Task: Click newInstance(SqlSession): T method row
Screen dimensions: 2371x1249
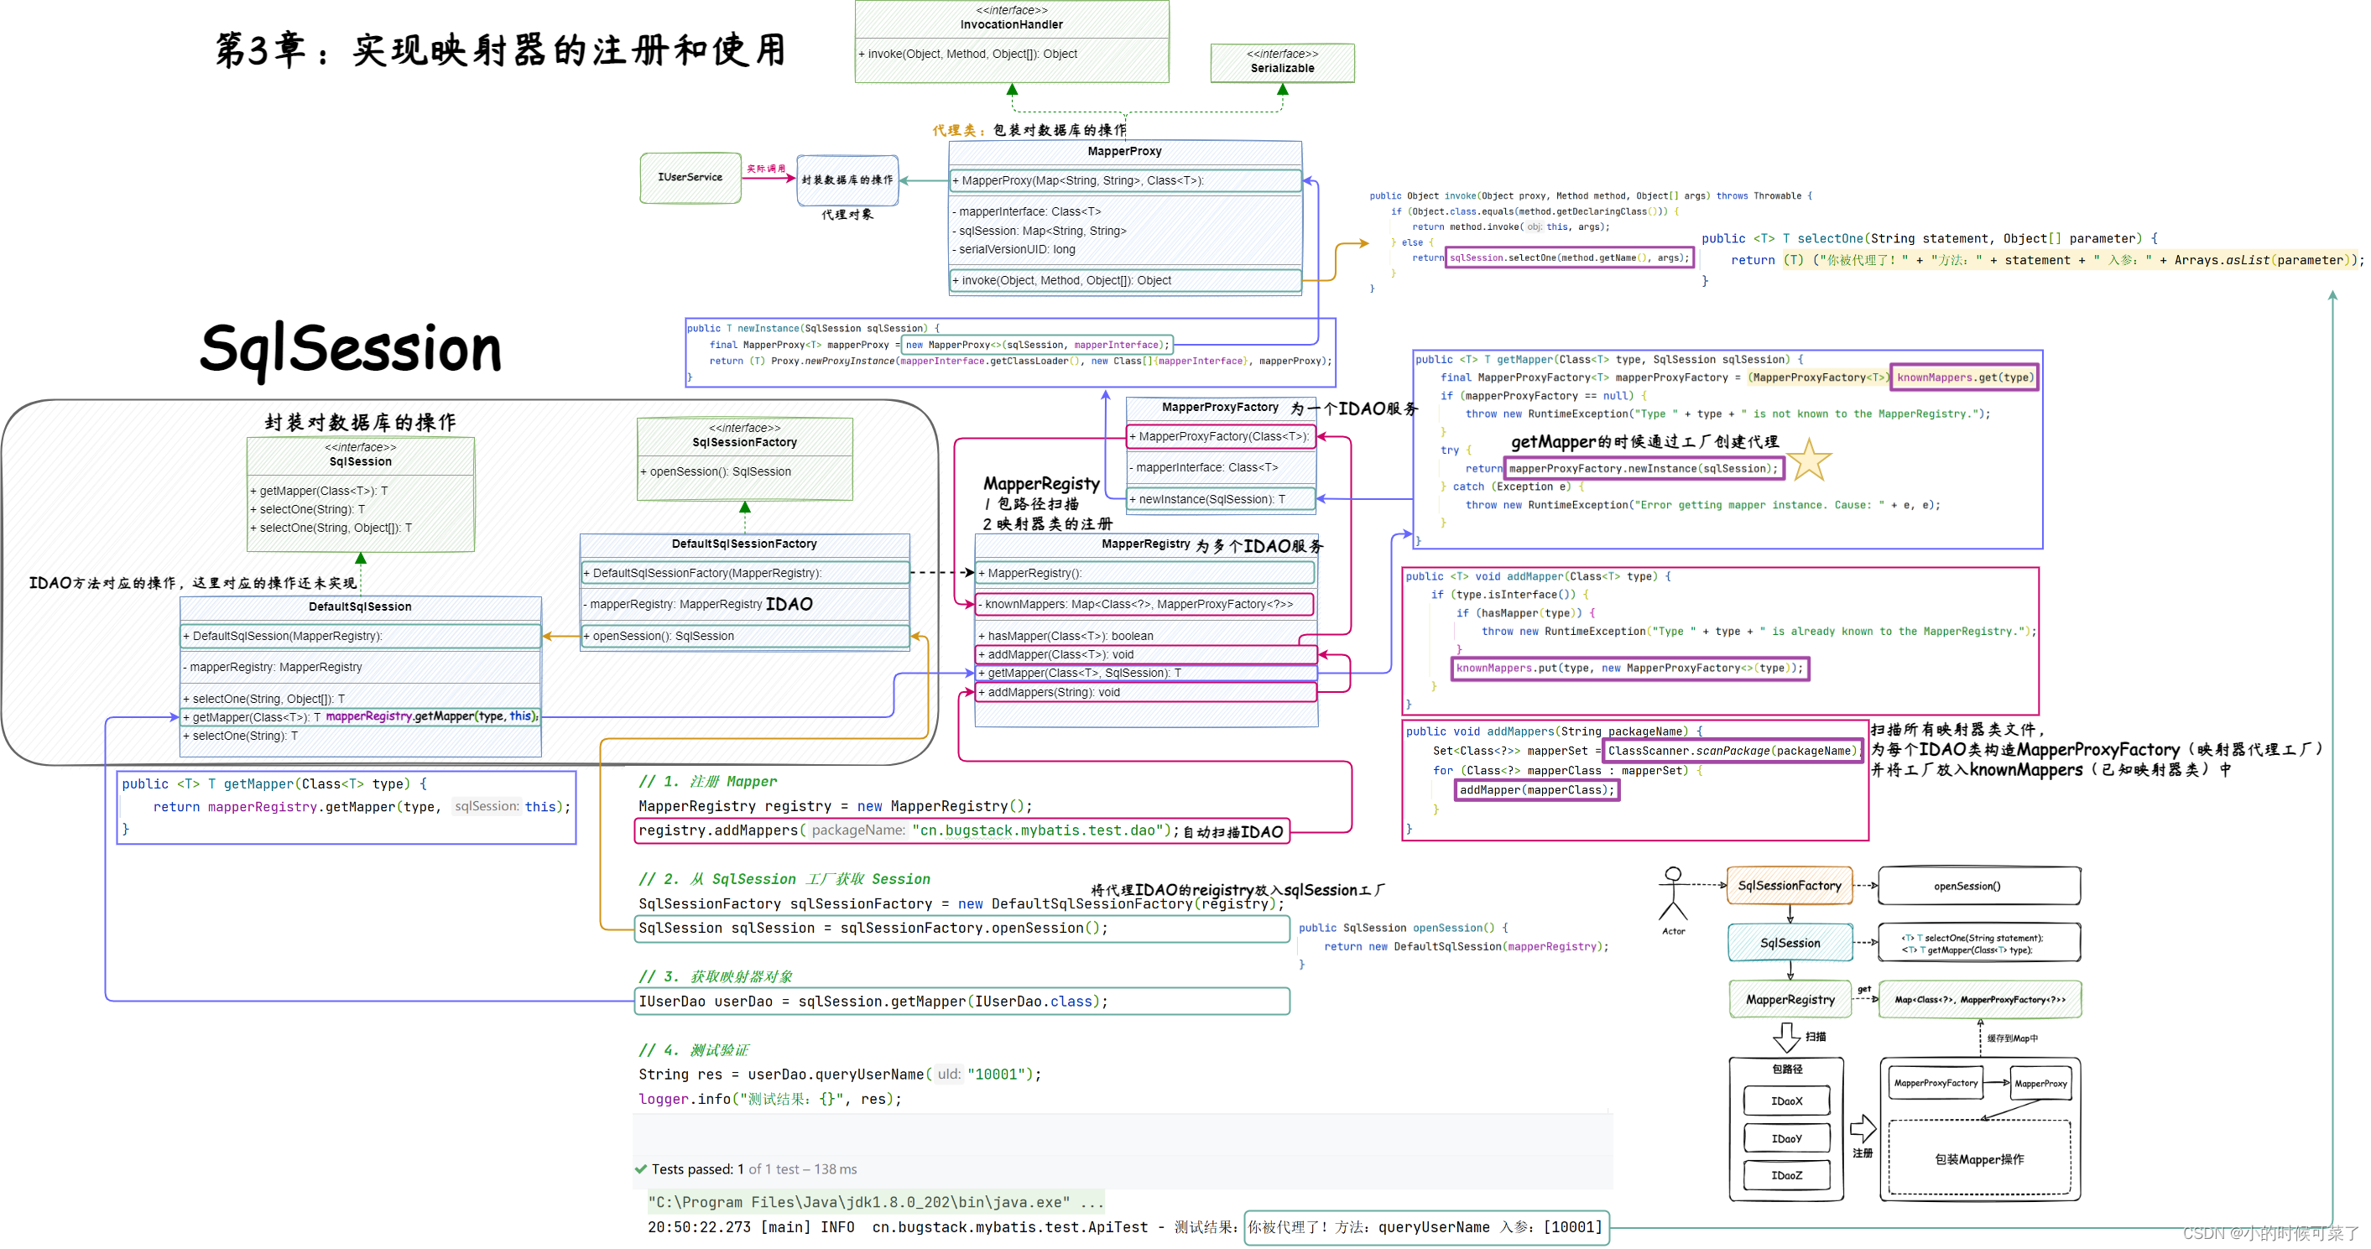Action: 1222,500
